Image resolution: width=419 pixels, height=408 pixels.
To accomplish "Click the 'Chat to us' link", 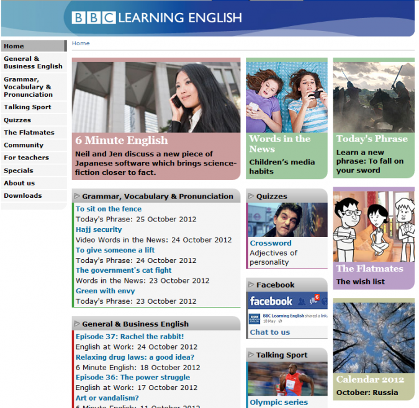I will tap(270, 332).
